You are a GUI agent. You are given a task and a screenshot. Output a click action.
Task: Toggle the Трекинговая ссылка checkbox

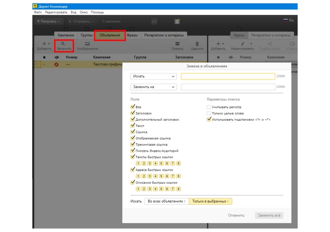pyautogui.click(x=132, y=144)
